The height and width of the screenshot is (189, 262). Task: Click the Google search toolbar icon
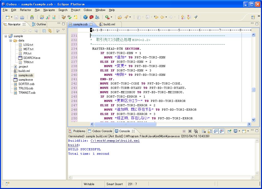(x=85, y=17)
